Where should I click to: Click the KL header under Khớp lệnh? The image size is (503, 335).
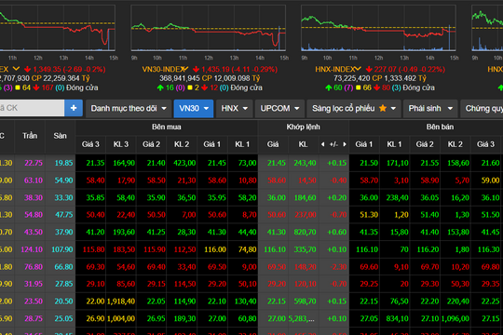[x=303, y=144]
